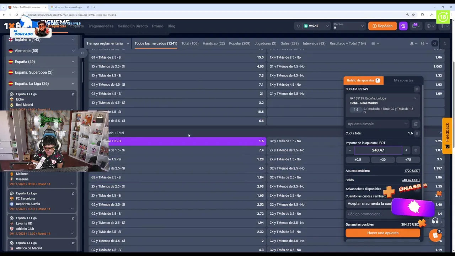This screenshot has height=256, width=455.
Task: Switch to the Hándicap (22) tab
Action: click(x=214, y=43)
